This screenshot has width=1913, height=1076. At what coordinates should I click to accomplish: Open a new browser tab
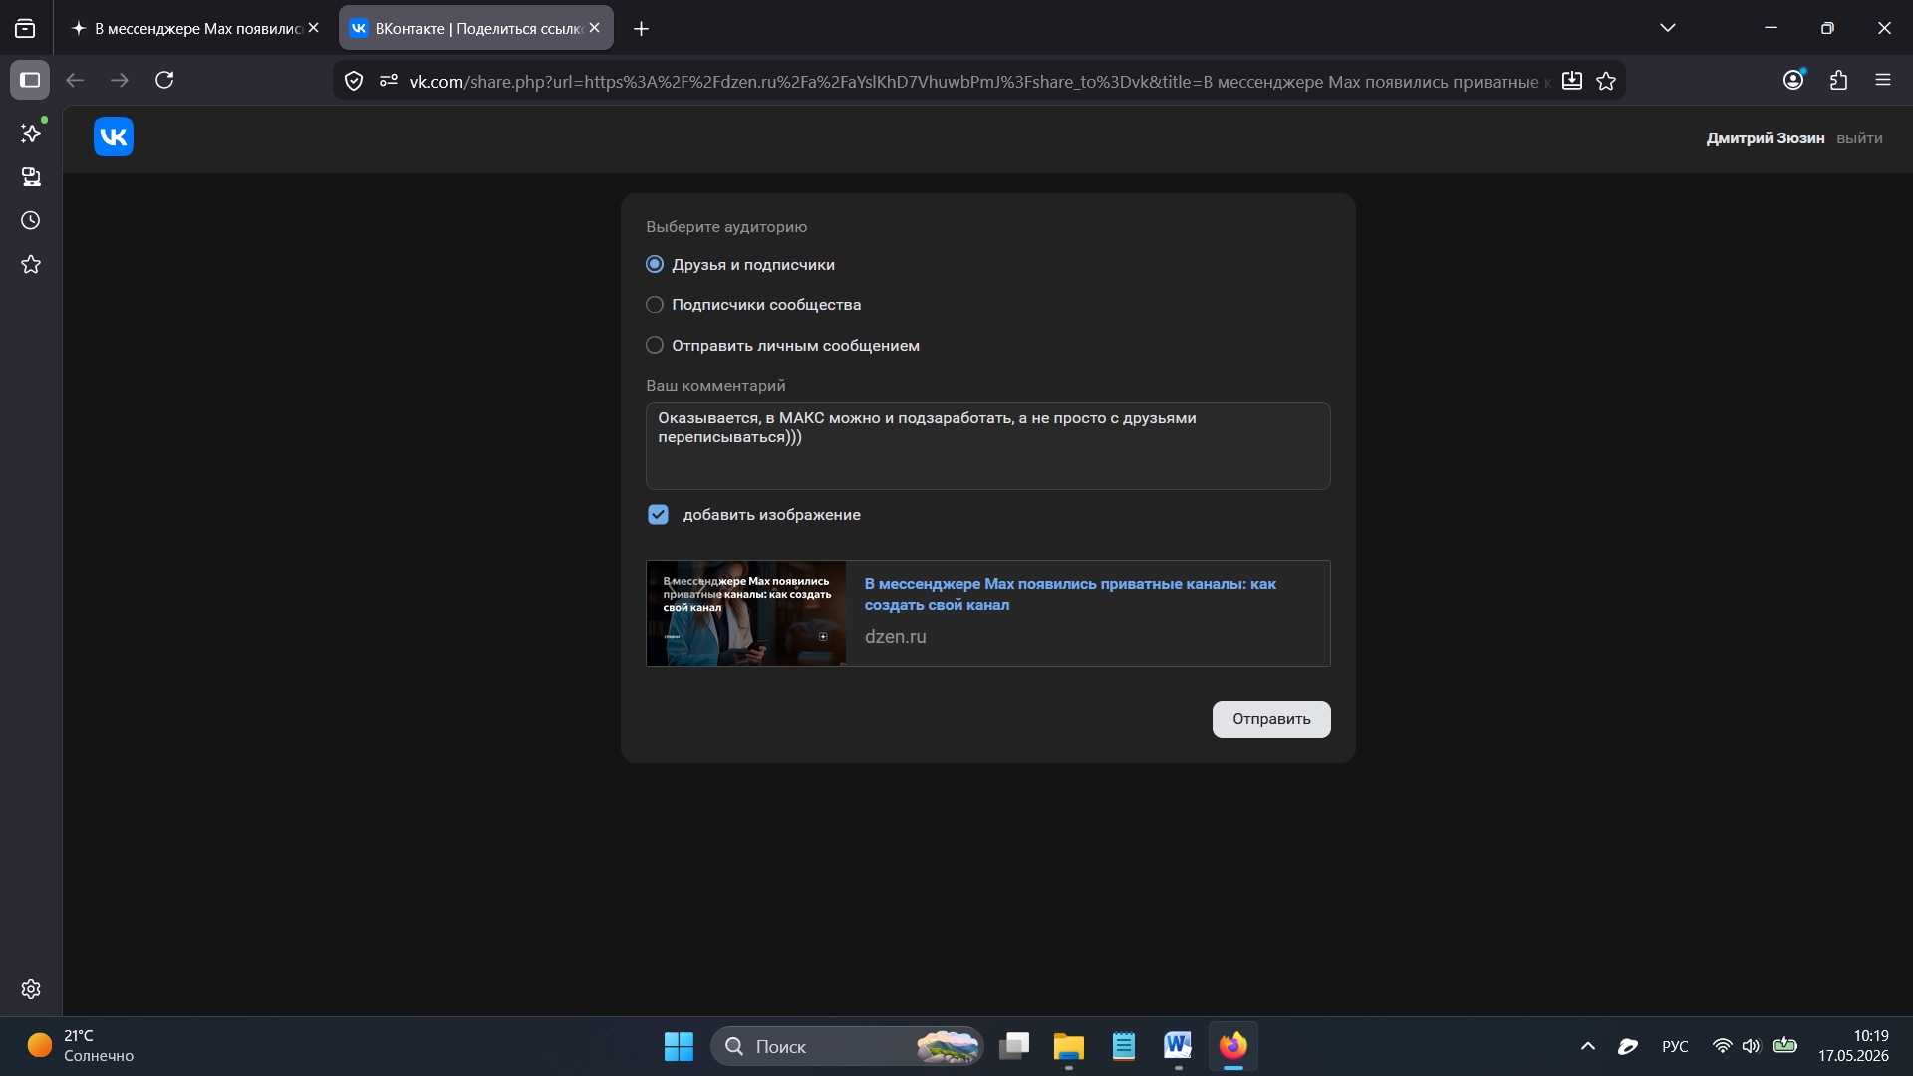[x=642, y=29]
